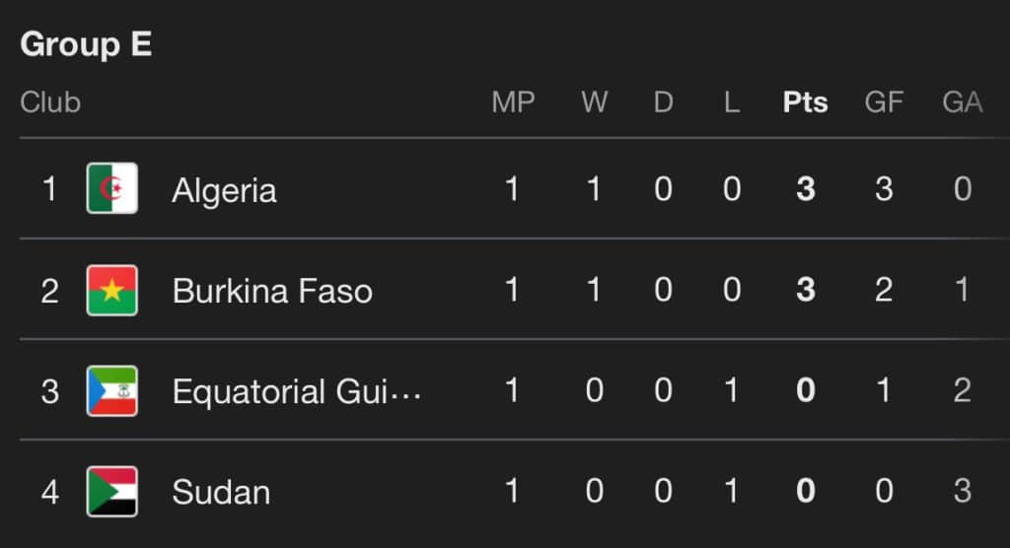Click the L losses column header

(x=731, y=103)
